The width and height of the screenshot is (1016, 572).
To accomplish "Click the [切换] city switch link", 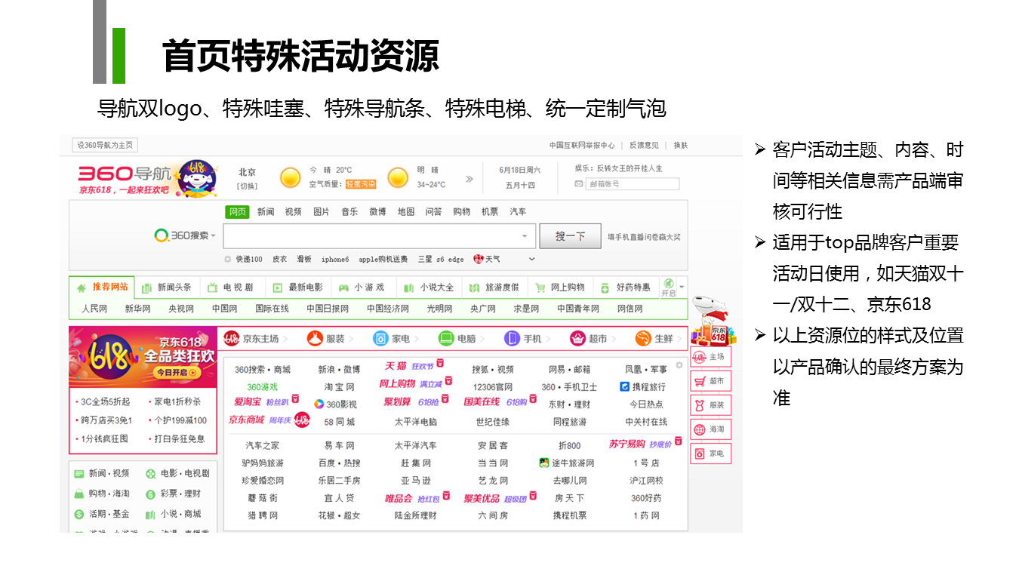I will 247,186.
